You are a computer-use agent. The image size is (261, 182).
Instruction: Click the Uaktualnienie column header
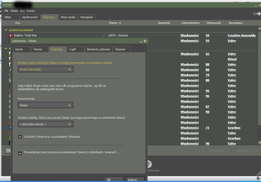click(x=190, y=23)
